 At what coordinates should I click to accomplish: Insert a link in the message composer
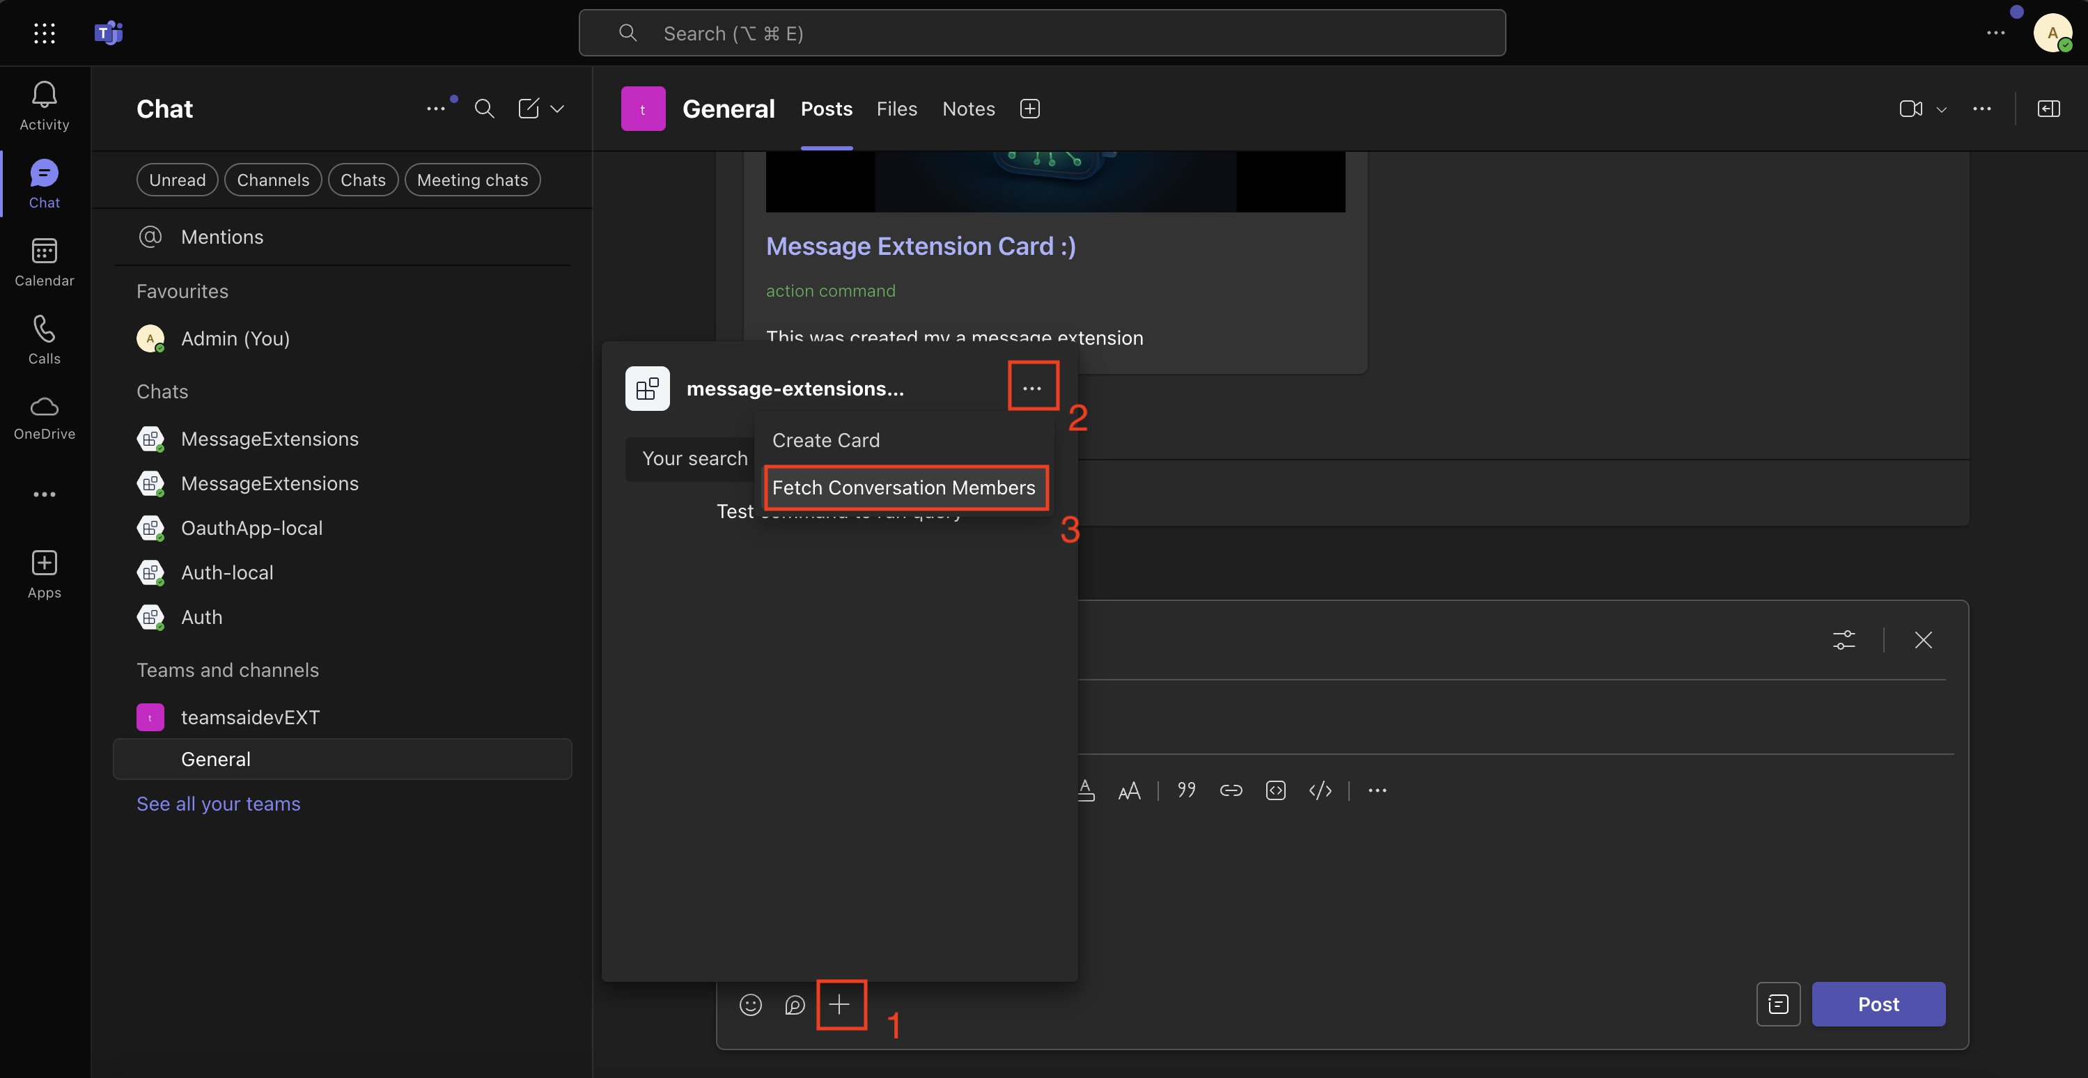(1231, 790)
